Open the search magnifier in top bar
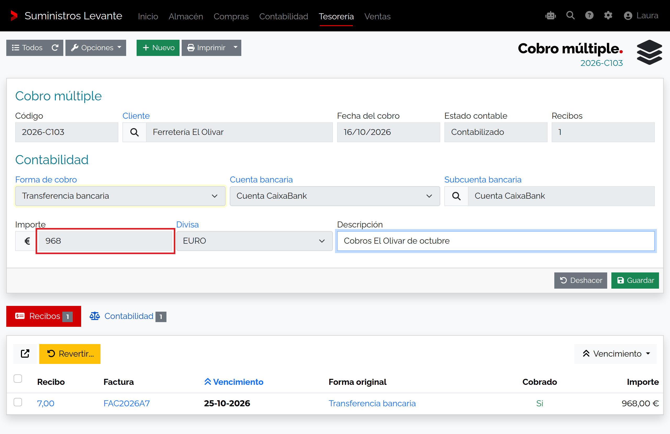This screenshot has width=670, height=434. (570, 15)
